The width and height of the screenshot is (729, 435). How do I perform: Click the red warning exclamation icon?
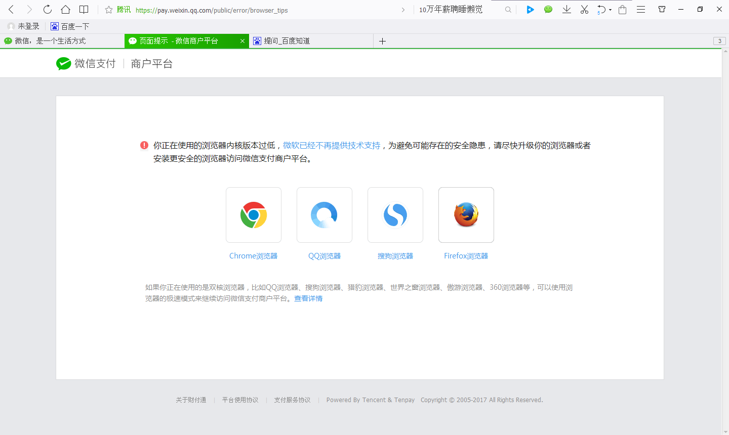144,146
